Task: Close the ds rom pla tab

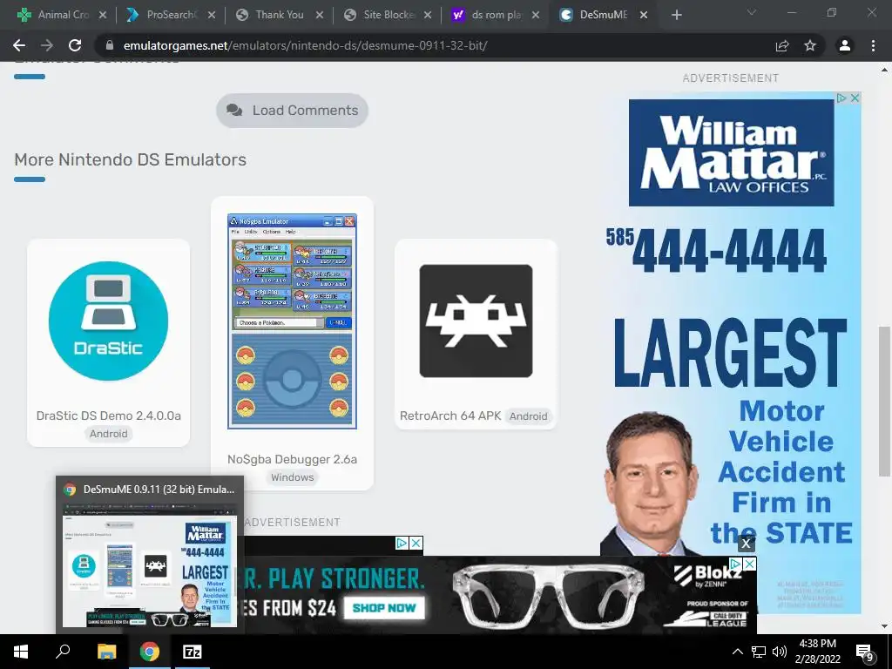Action: coord(536,15)
